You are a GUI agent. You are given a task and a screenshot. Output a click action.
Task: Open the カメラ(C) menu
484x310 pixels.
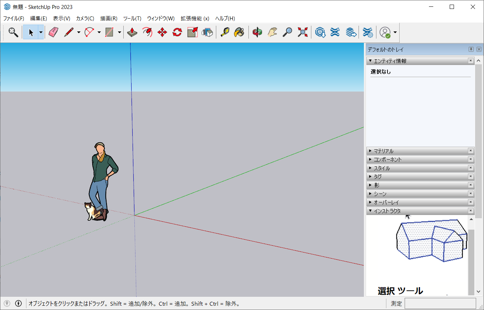[x=85, y=19]
